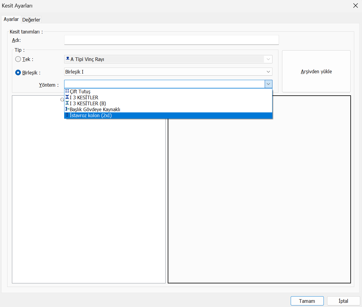Click the İstavroz kolon (2xI) icon

pos(67,115)
